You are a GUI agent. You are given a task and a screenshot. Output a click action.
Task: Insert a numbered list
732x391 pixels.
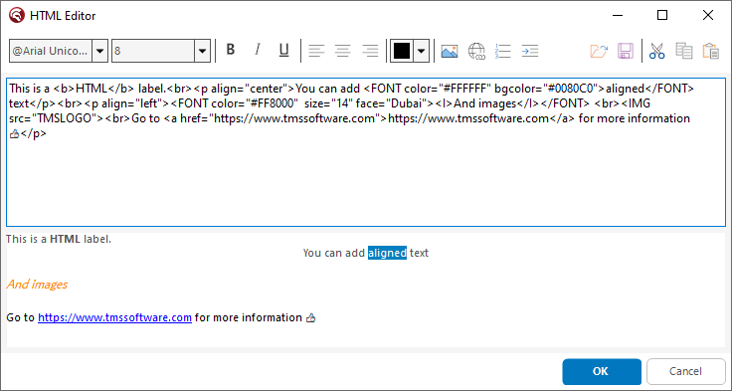503,51
